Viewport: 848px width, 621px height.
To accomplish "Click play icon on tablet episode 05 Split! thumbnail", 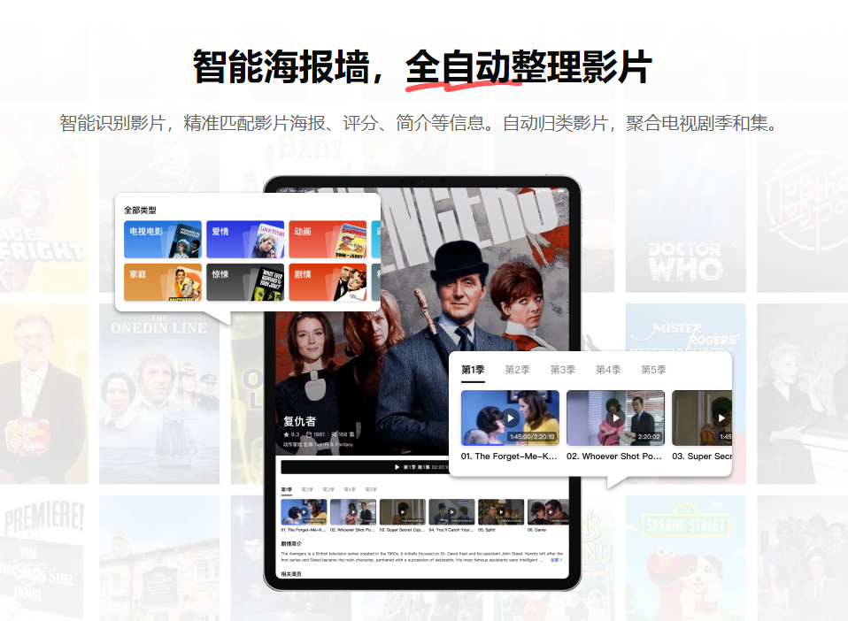I will pos(501,512).
